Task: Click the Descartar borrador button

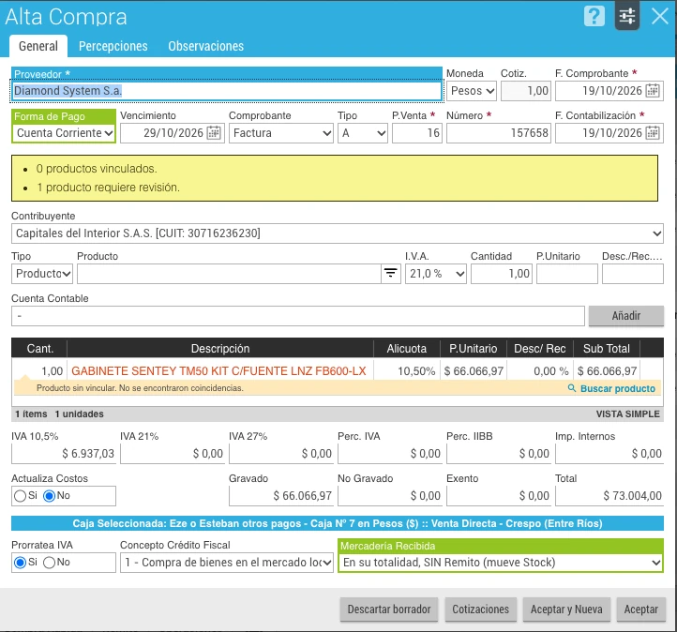Action: pos(389,609)
